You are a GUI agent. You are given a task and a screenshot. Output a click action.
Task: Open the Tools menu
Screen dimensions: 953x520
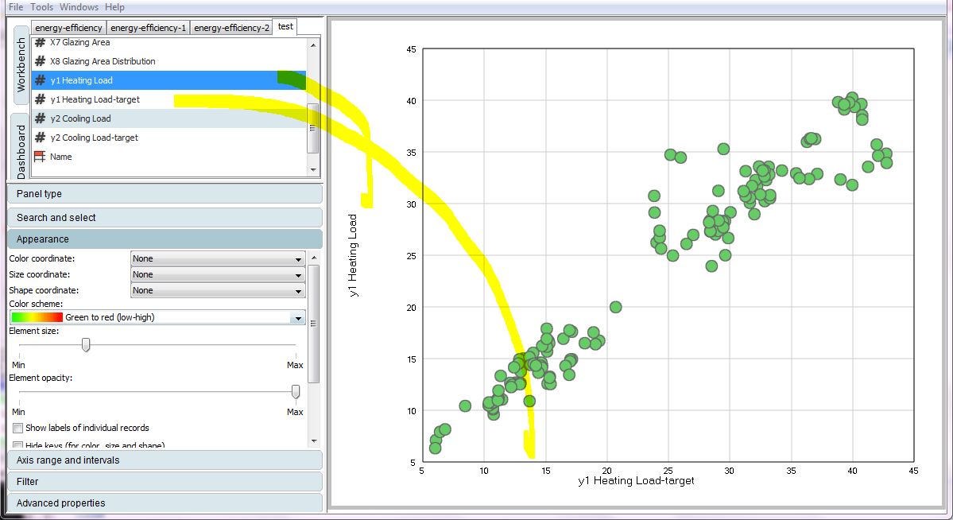[x=42, y=7]
